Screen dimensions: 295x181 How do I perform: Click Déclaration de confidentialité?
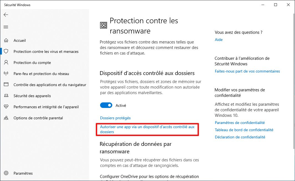[240, 137]
